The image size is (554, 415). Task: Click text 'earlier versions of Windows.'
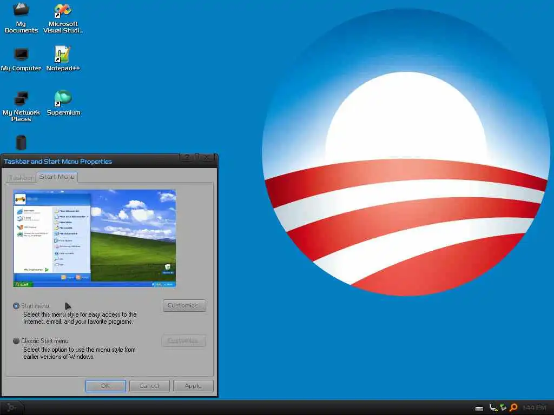(59, 357)
